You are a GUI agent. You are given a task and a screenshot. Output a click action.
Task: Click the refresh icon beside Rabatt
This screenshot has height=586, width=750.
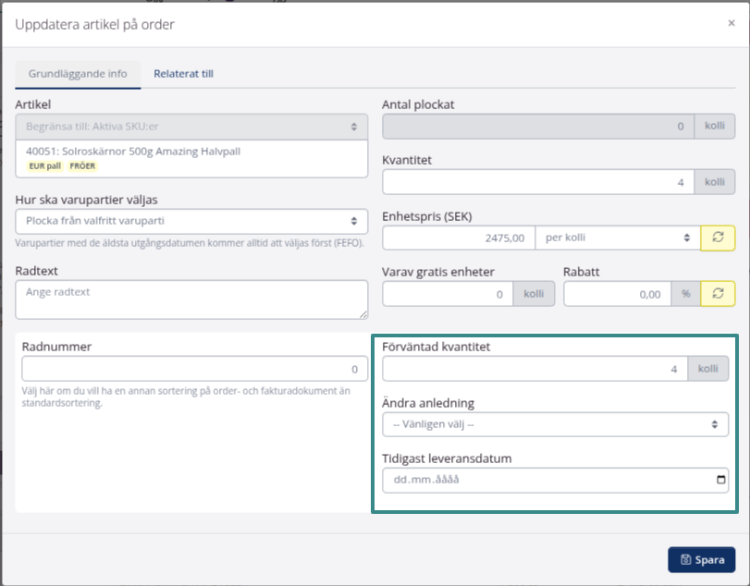719,294
